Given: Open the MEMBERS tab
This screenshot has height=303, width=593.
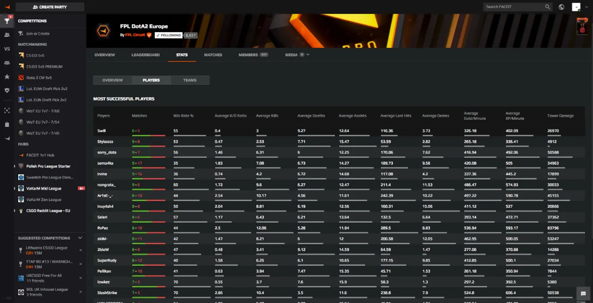Looking at the screenshot, I should tap(253, 55).
